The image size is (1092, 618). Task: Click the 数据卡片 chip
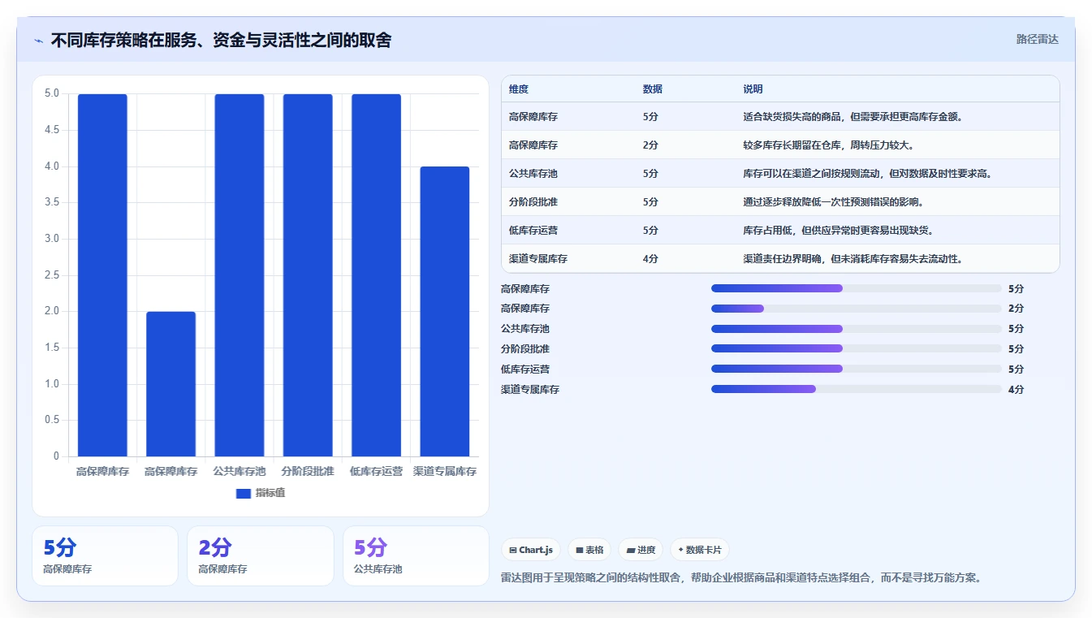699,550
